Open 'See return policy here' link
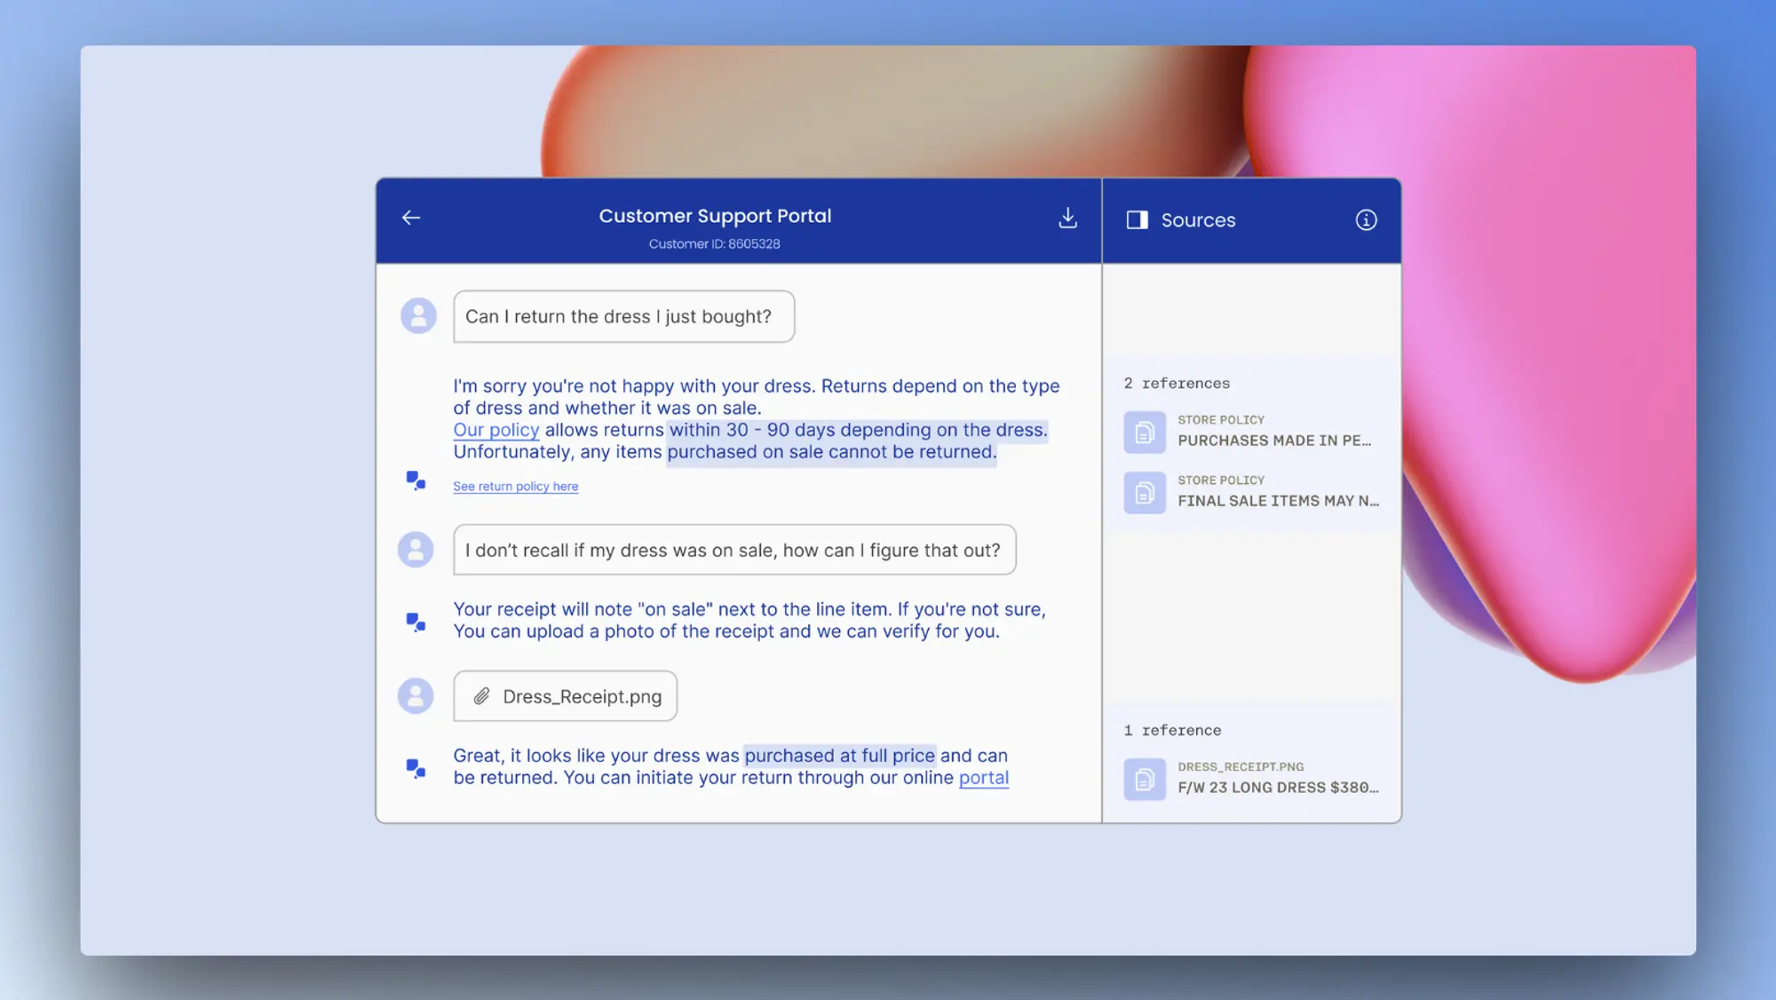This screenshot has width=1776, height=1000. pyautogui.click(x=515, y=486)
